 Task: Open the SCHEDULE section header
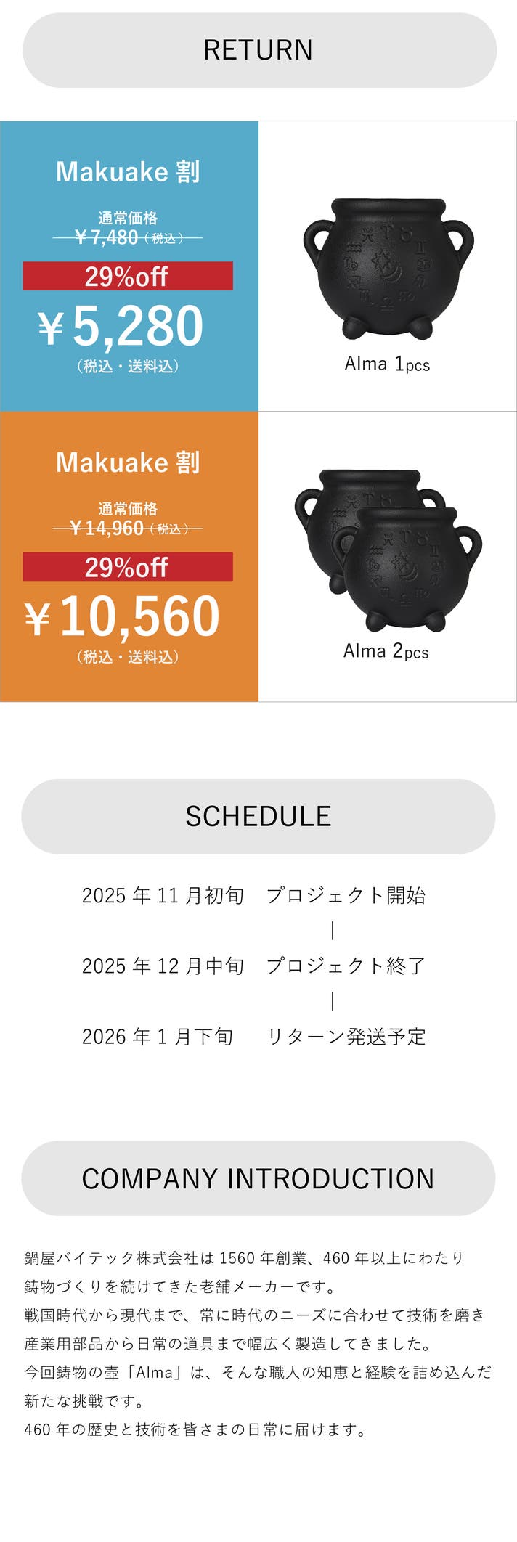[258, 816]
